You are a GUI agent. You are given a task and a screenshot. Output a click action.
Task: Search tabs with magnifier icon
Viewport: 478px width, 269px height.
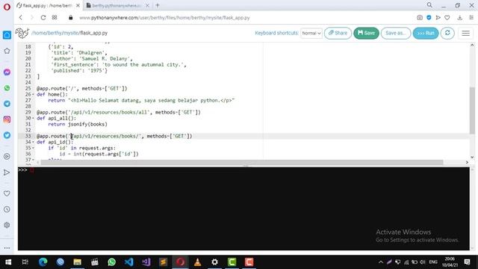(429, 5)
